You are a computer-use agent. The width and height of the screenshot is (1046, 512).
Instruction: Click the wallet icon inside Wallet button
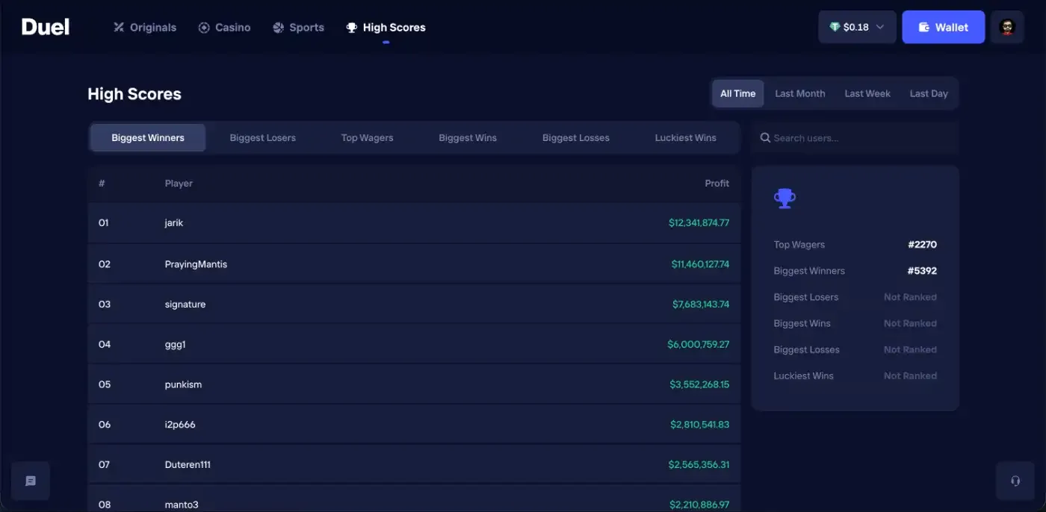(924, 27)
